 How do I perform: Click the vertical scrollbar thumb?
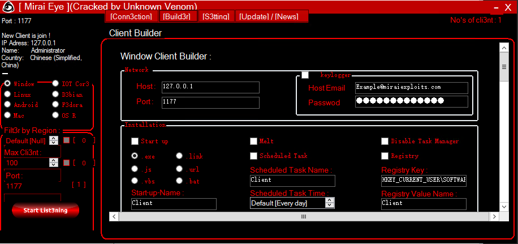pyautogui.click(x=504, y=67)
